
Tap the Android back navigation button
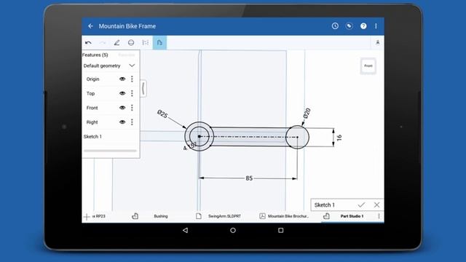[185, 230]
